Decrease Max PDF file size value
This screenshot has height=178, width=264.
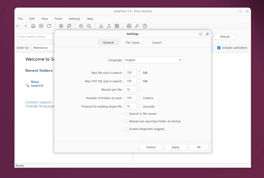point(139,82)
